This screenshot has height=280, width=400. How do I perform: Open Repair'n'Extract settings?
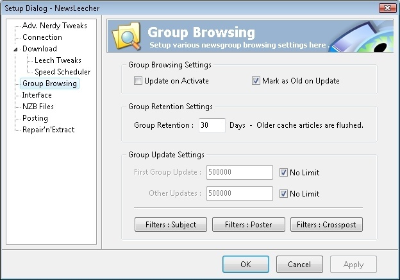pos(49,130)
